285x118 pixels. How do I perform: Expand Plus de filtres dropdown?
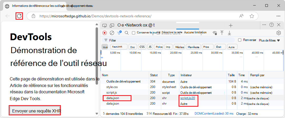269,40
